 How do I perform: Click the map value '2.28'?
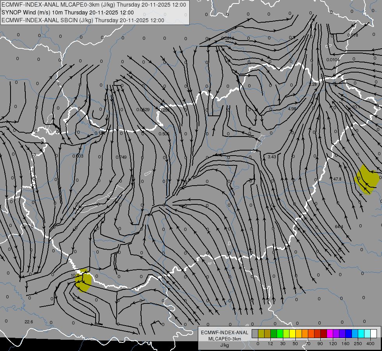[313, 84]
